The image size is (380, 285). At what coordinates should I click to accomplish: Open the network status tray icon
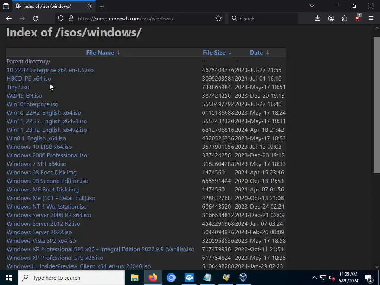[x=323, y=278]
